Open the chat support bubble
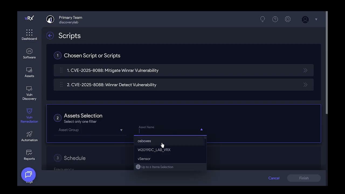345x194 pixels. pyautogui.click(x=29, y=175)
